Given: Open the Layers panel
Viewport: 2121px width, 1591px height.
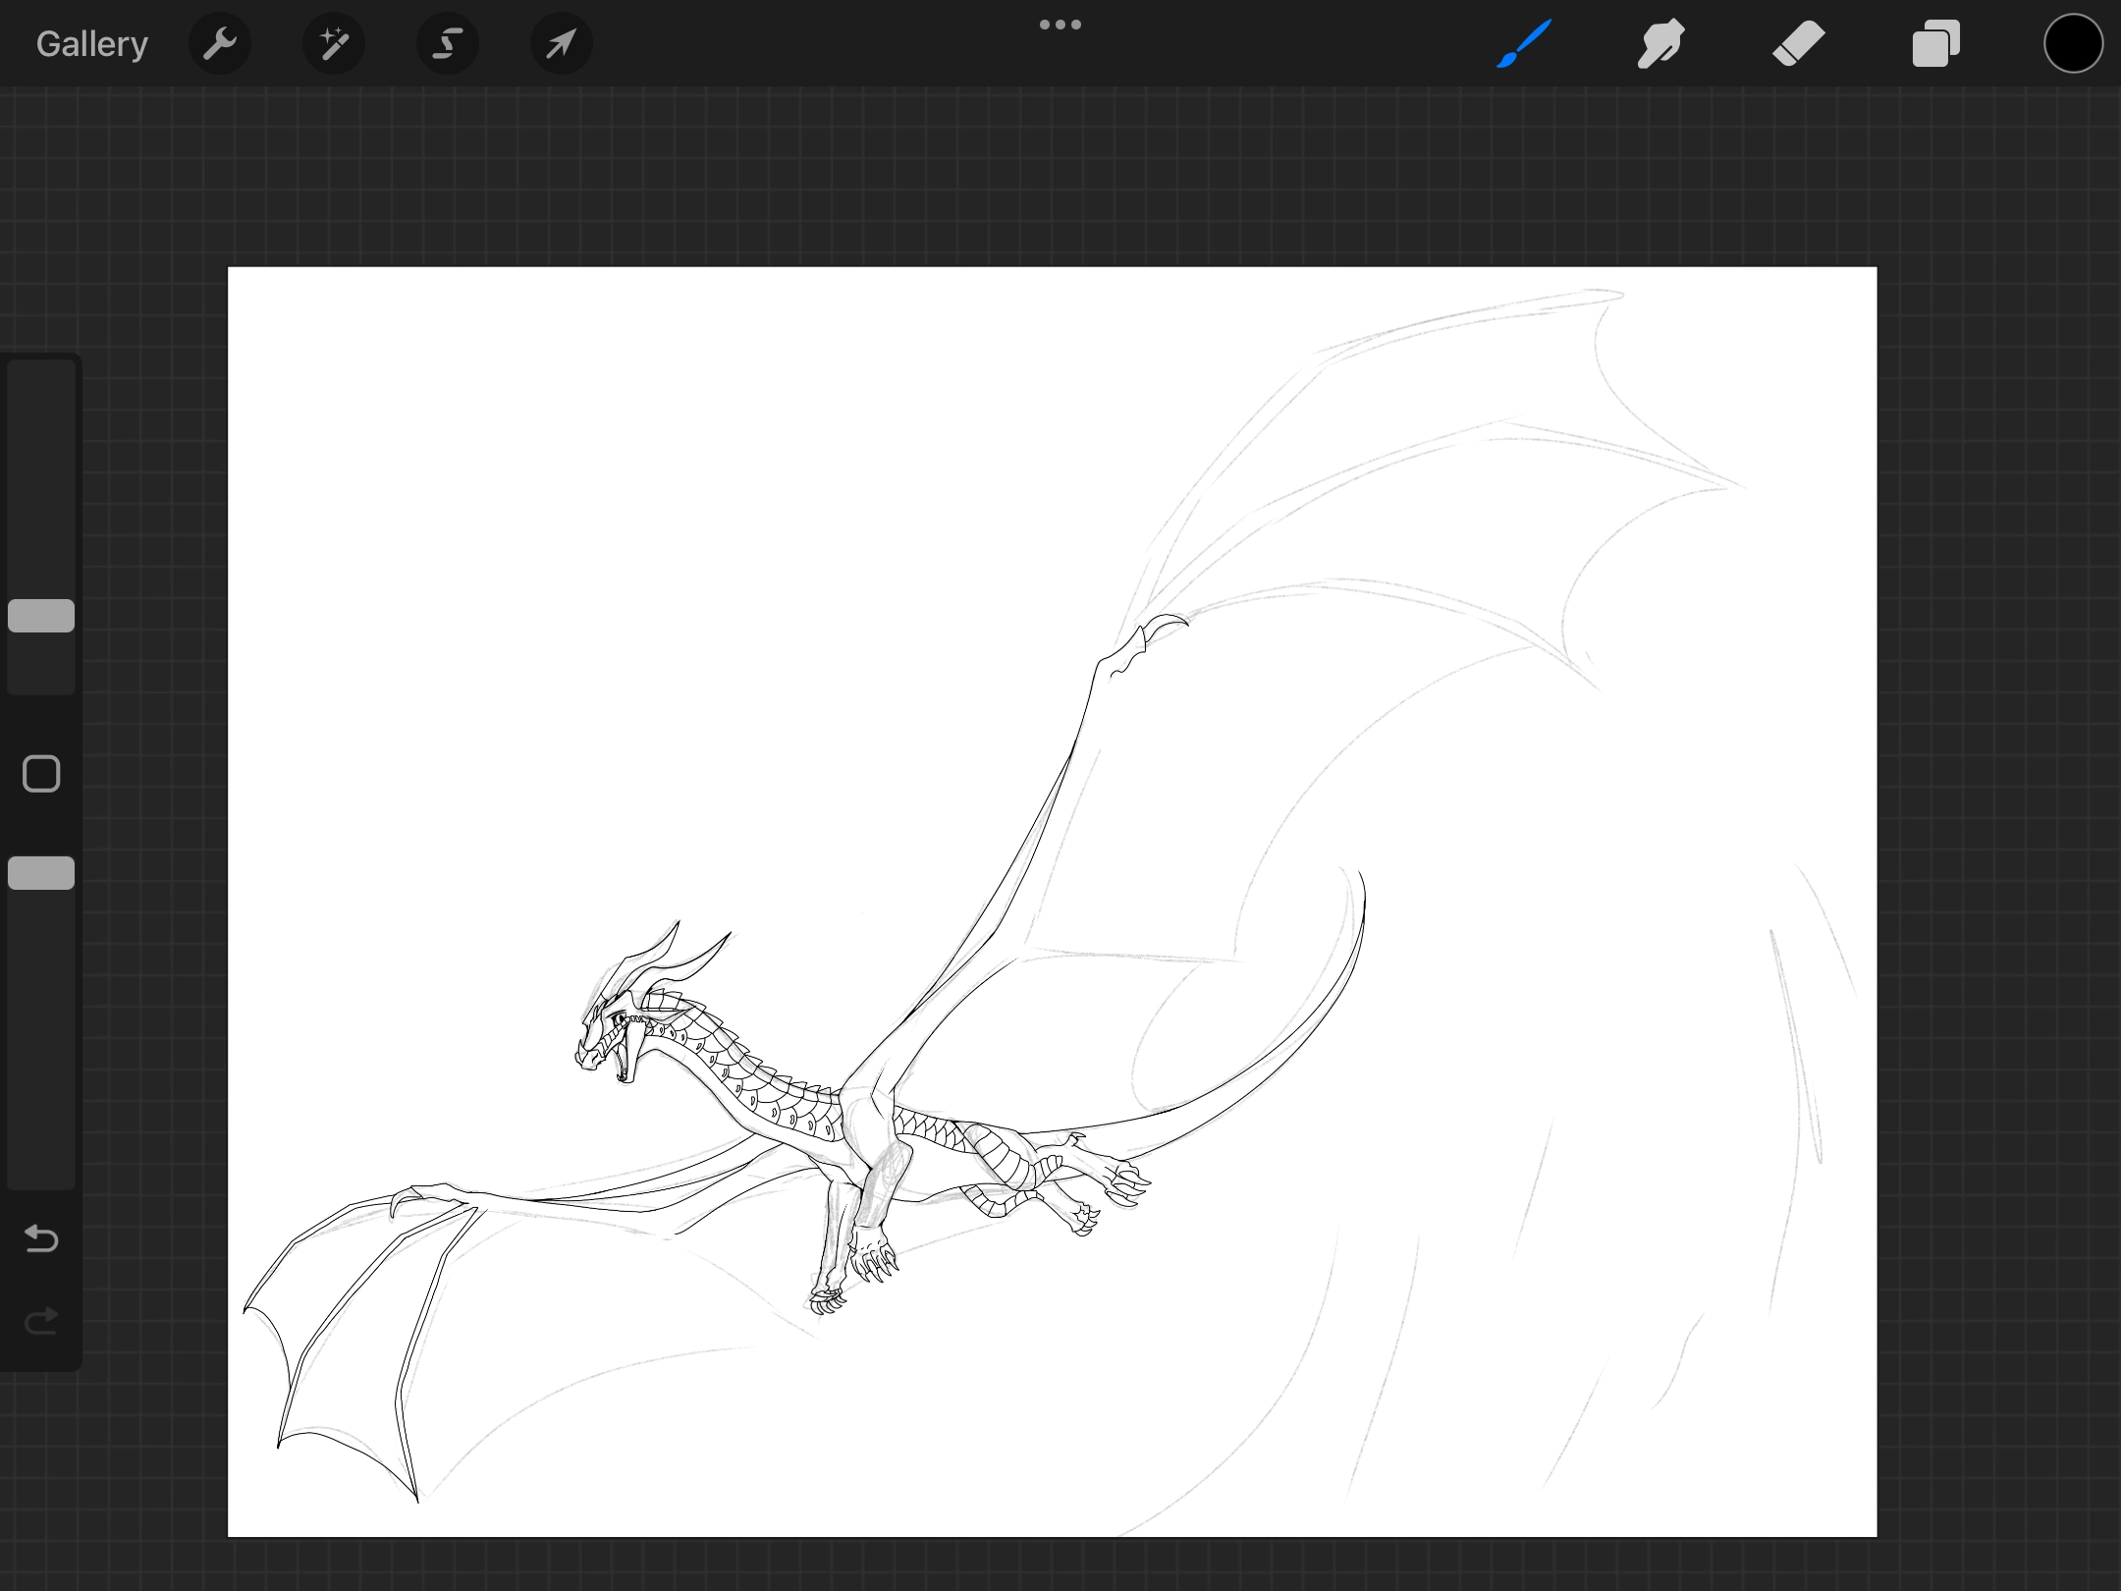Looking at the screenshot, I should pyautogui.click(x=1935, y=44).
